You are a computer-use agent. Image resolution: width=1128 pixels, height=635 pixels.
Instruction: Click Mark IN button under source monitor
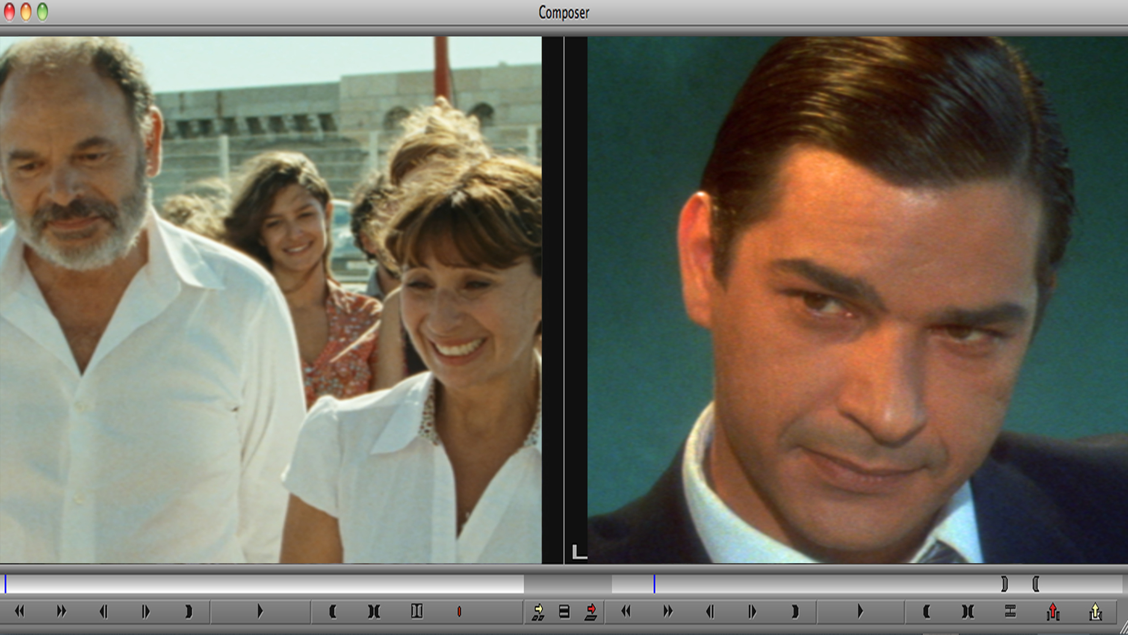(333, 611)
